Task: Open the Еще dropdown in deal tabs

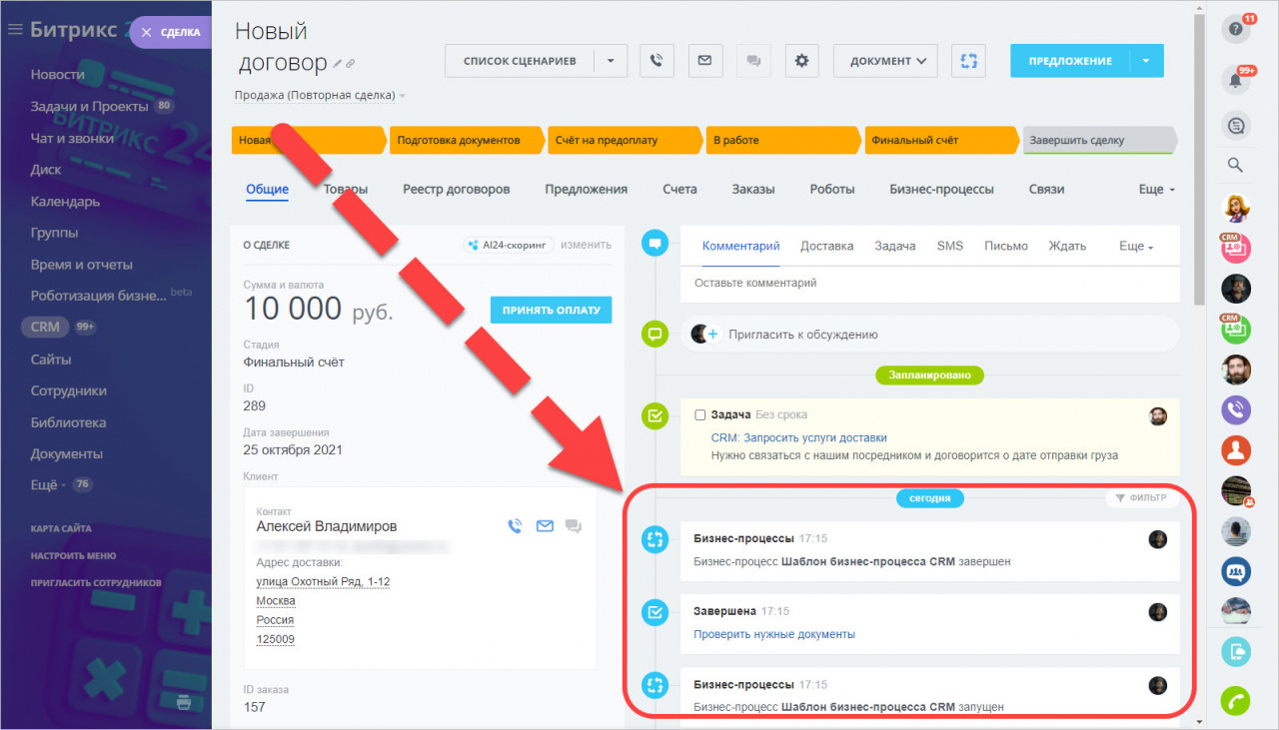Action: point(1157,189)
